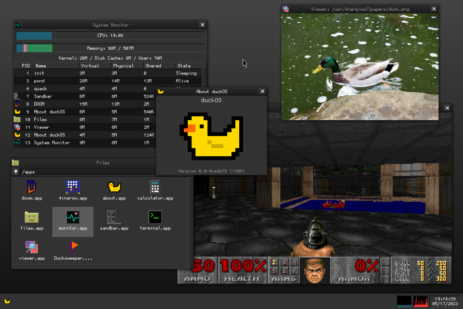
Task: Click Version 0.0-4ca3bf5 text
Action: pos(211,171)
